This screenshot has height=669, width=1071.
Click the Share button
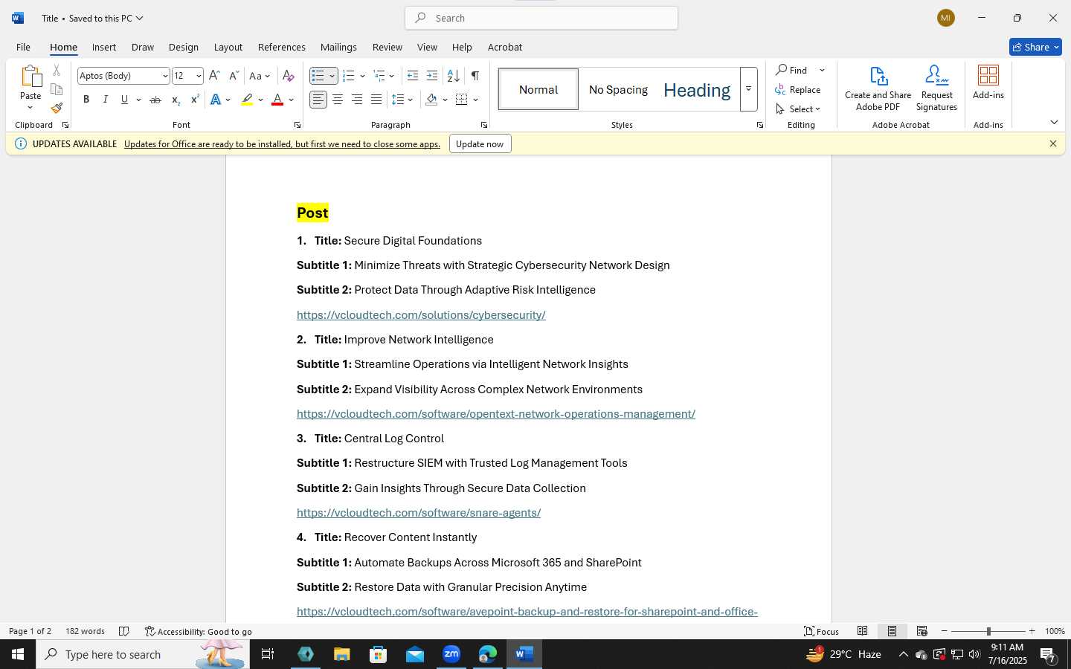click(1035, 47)
